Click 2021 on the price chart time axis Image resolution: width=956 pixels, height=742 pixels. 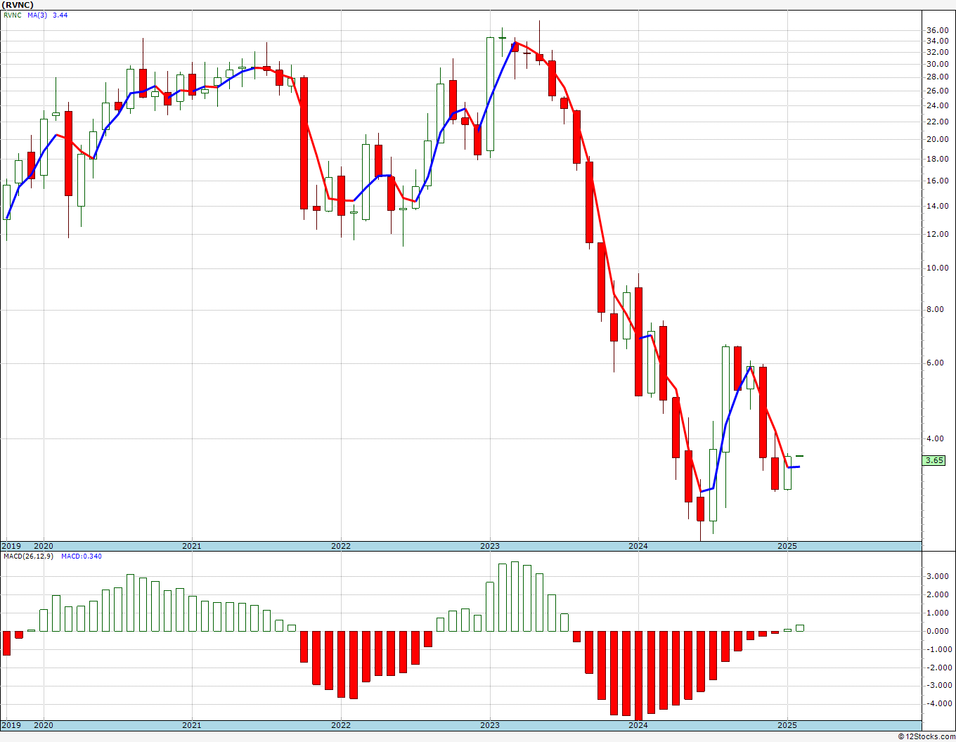[x=192, y=546]
